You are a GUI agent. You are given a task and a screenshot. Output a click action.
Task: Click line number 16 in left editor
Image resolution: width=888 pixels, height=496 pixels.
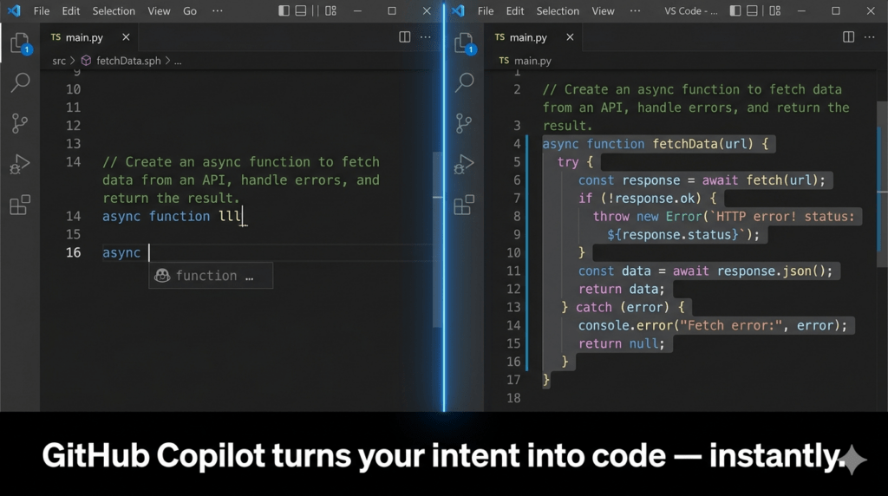74,252
